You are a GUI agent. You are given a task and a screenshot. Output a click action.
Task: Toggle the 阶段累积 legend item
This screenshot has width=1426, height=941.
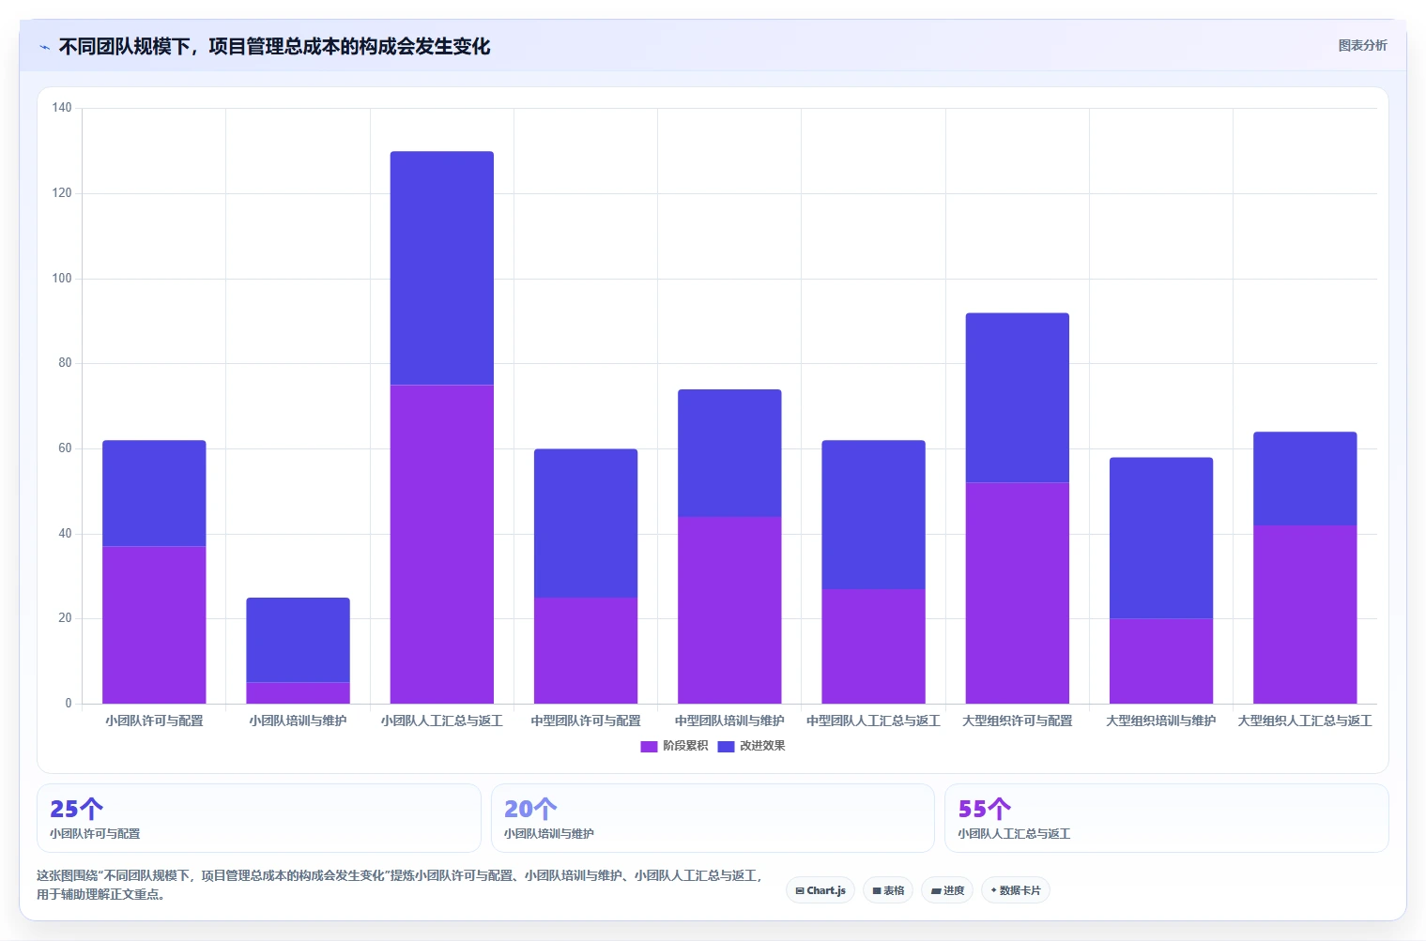pos(674,746)
